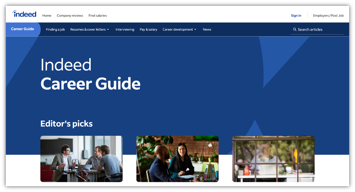
Task: Open the News section
Action: pyautogui.click(x=207, y=29)
